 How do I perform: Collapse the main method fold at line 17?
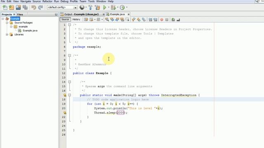(70, 95)
